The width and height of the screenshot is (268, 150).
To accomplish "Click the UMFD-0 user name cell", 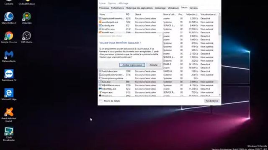I will click(167, 71).
